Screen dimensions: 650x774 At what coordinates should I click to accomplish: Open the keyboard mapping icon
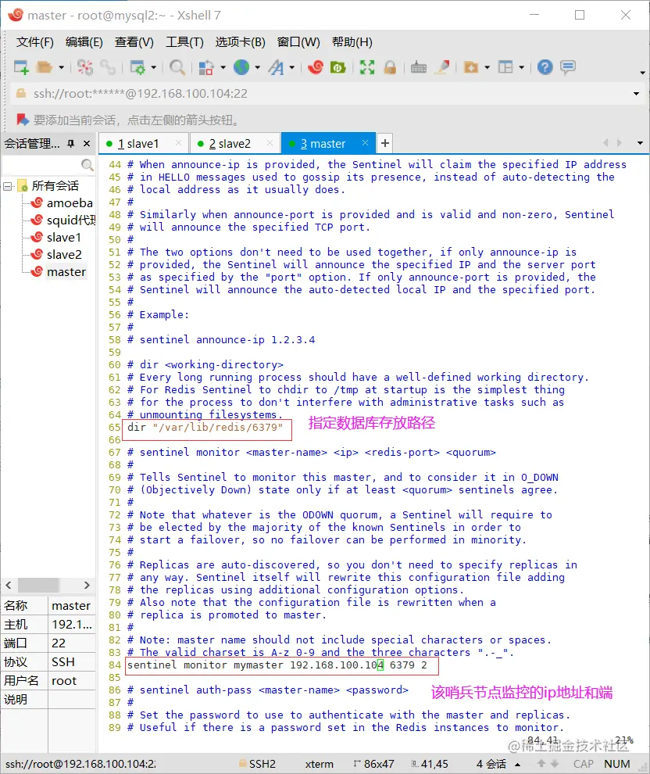[x=418, y=67]
